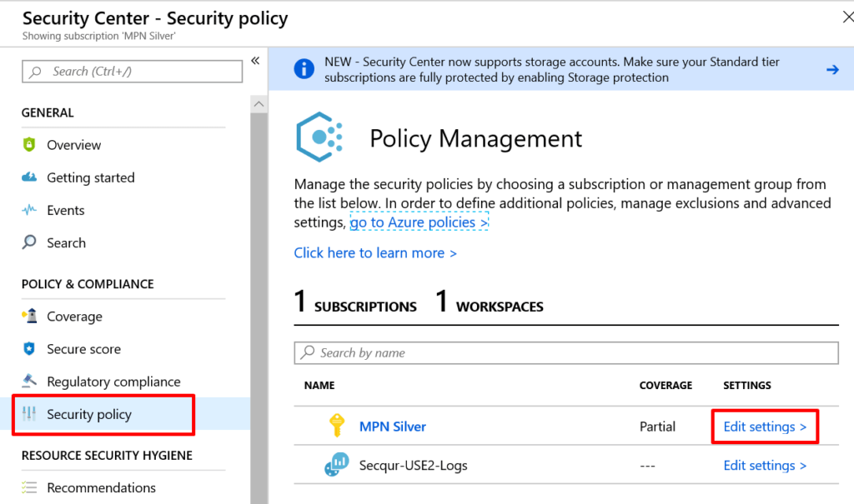The width and height of the screenshot is (854, 504).
Task: Open Search using the magnifier sidebar icon
Action: [x=30, y=242]
